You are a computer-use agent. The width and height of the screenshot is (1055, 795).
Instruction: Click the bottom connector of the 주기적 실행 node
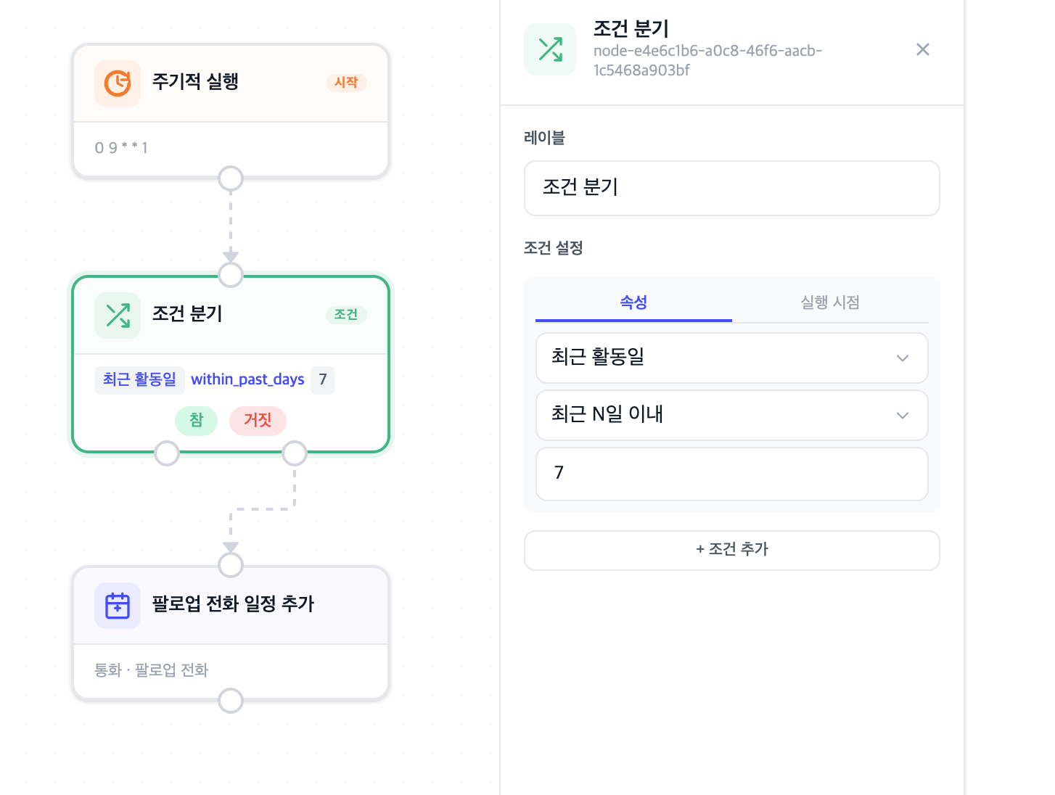pyautogui.click(x=231, y=178)
